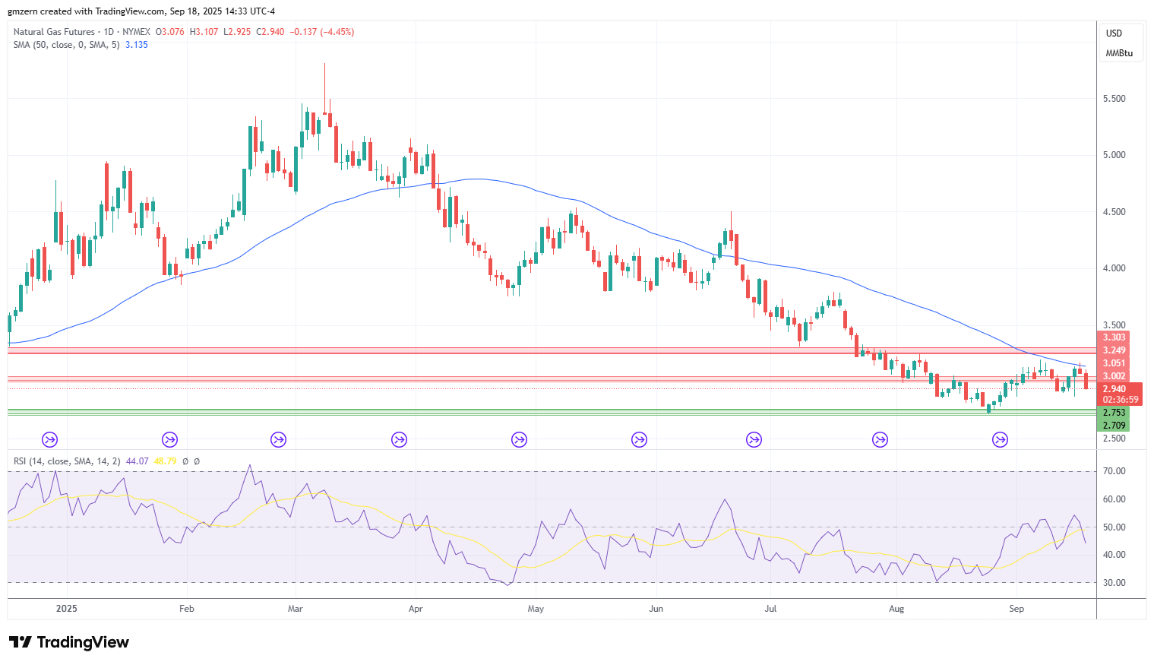Click the current price label 2.940
1154x665 pixels.
1114,389
